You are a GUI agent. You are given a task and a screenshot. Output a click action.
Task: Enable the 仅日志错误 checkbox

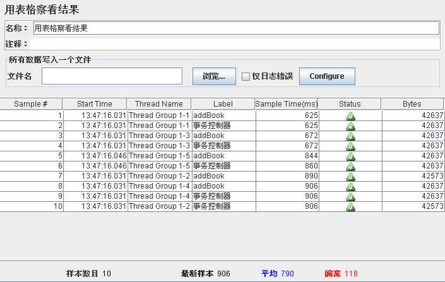tap(245, 76)
